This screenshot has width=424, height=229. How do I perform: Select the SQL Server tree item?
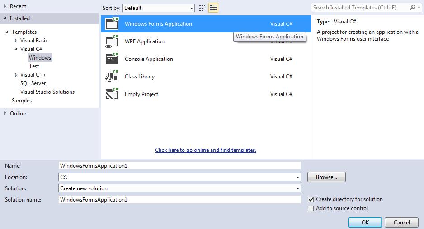coord(33,83)
